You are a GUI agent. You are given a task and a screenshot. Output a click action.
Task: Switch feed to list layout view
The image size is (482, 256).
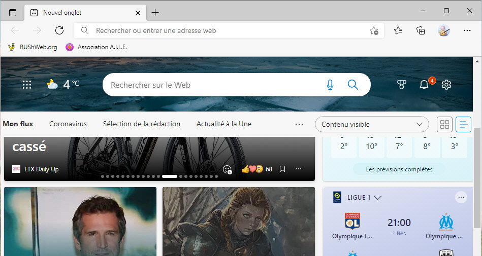463,124
